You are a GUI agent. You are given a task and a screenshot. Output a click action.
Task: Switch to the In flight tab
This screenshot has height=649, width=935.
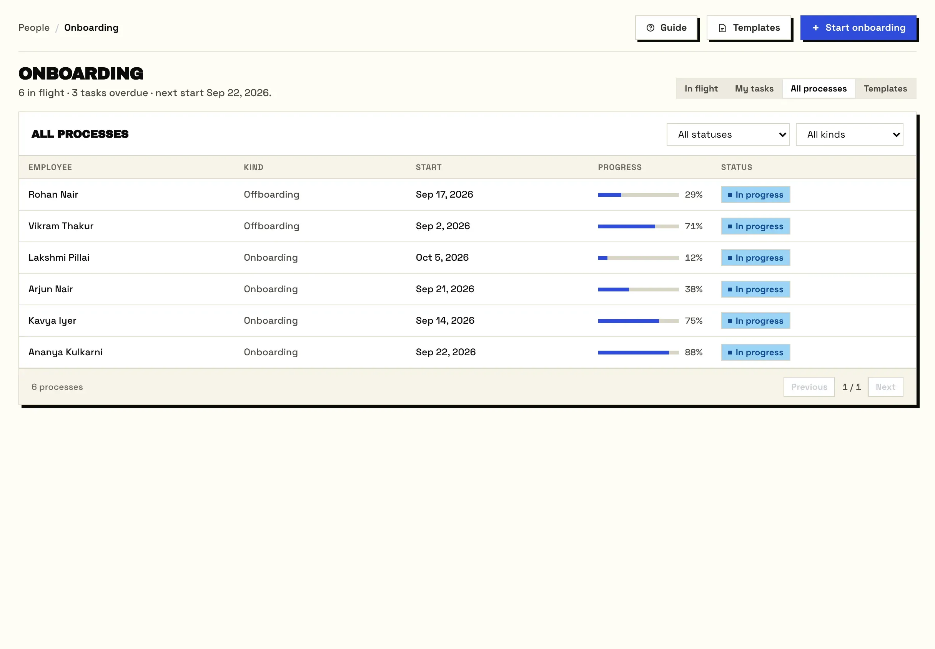701,89
